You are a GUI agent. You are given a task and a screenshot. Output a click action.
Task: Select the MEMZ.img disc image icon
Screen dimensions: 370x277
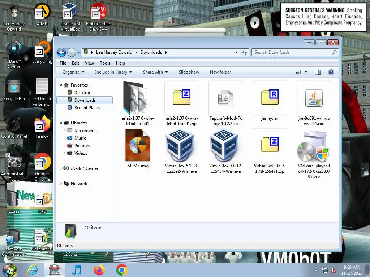[138, 145]
